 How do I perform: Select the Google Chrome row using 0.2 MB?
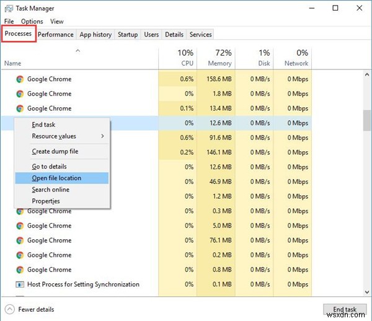point(157,255)
